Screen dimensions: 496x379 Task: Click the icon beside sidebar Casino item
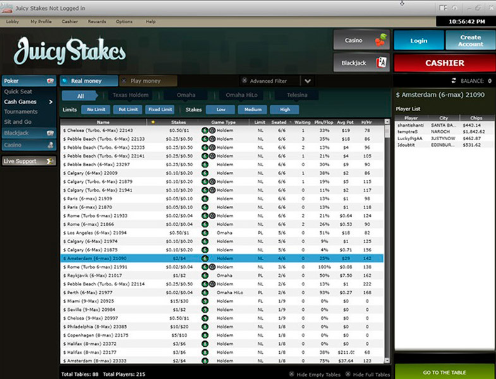(51, 145)
